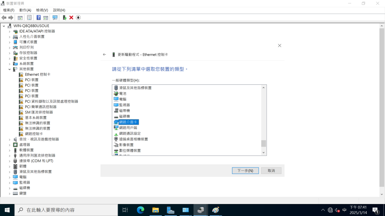Click the update driver green arrow icon
Screen dimensions: 385x216
point(64,18)
